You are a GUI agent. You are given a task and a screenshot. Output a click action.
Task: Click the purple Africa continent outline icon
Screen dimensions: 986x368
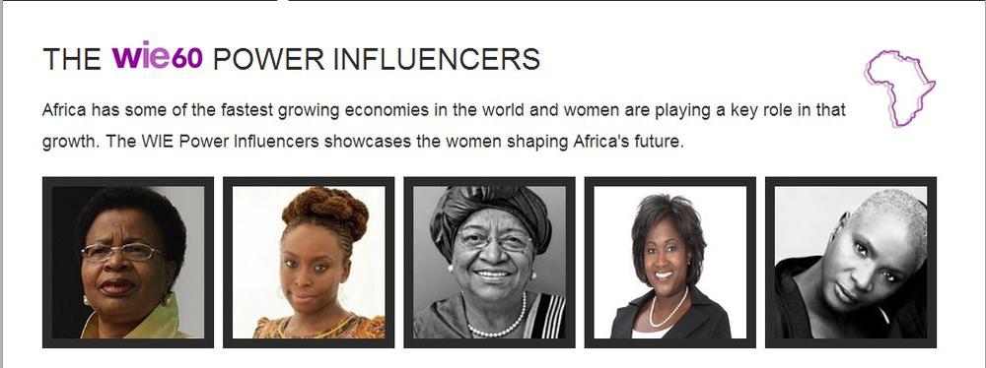click(x=899, y=89)
